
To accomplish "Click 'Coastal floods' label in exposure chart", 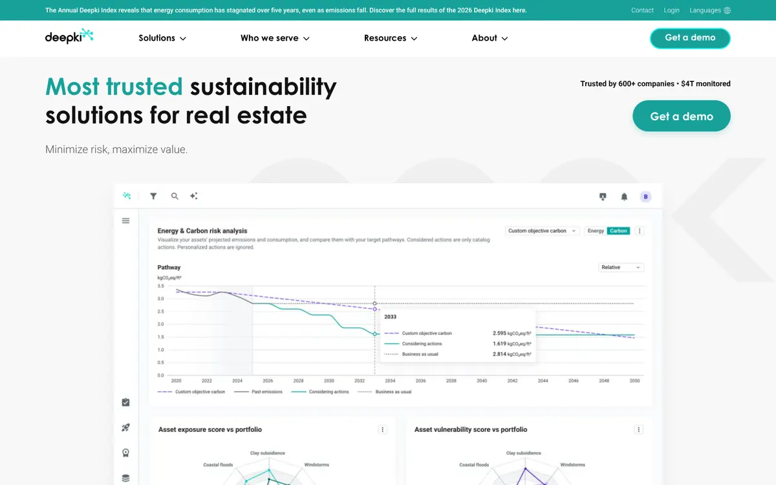I will pyautogui.click(x=217, y=465).
